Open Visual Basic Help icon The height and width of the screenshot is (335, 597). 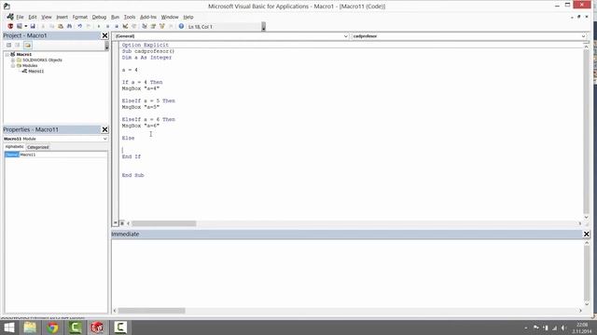click(181, 26)
